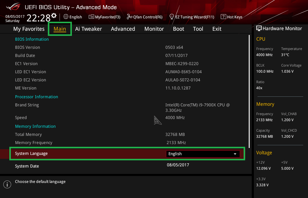Click the CPU Ratio value 40x
Screen dimensions: 308x198
click(x=259, y=88)
